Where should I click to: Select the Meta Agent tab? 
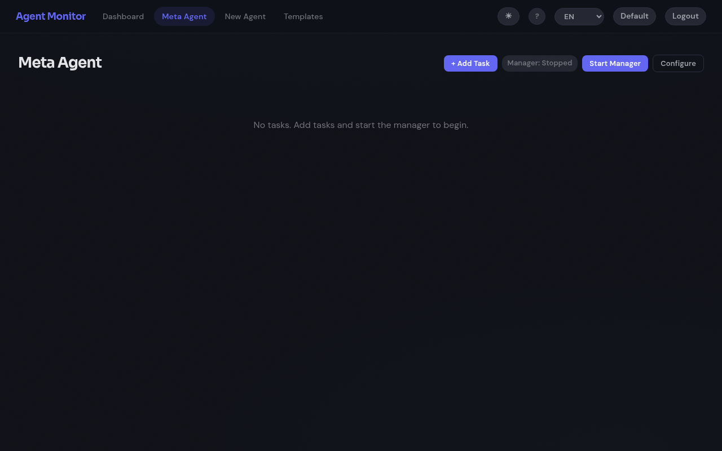[184, 16]
